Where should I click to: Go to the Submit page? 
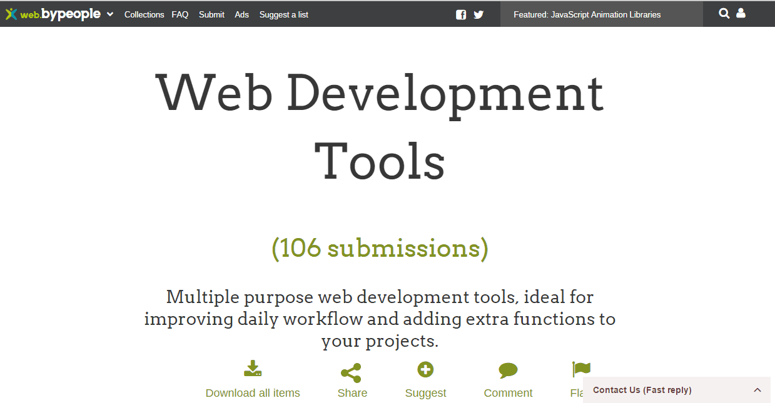(211, 14)
